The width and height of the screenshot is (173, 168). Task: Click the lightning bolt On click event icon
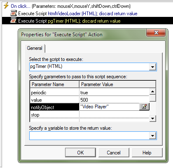coord(6,6)
